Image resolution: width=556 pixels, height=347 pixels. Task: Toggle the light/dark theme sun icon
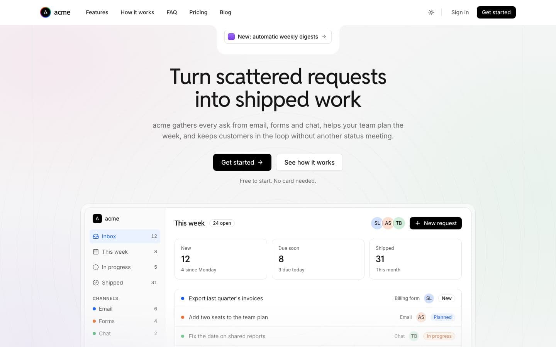(x=431, y=12)
